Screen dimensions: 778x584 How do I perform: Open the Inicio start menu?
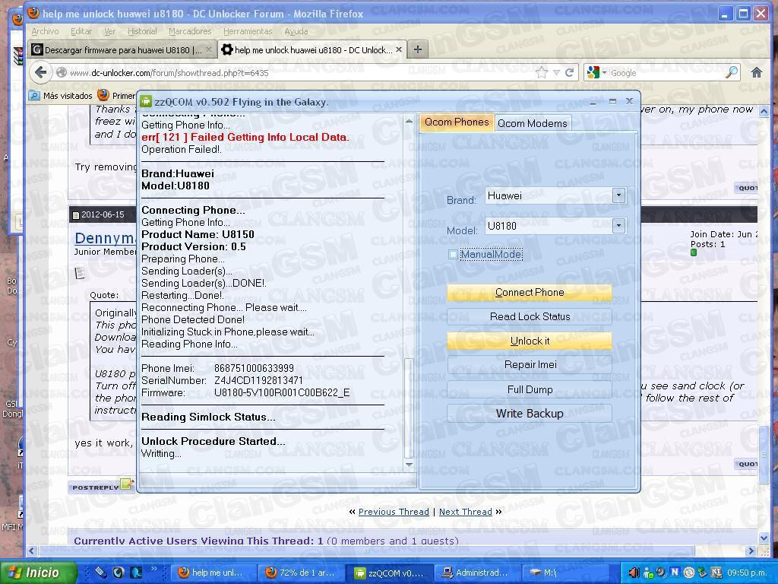[x=38, y=573]
